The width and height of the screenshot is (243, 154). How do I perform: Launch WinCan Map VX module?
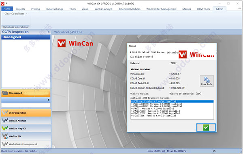point(26,128)
